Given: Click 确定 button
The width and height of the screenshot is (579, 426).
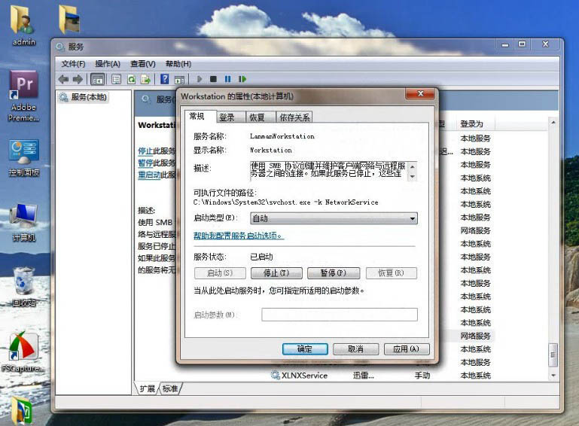Looking at the screenshot, I should (x=305, y=348).
